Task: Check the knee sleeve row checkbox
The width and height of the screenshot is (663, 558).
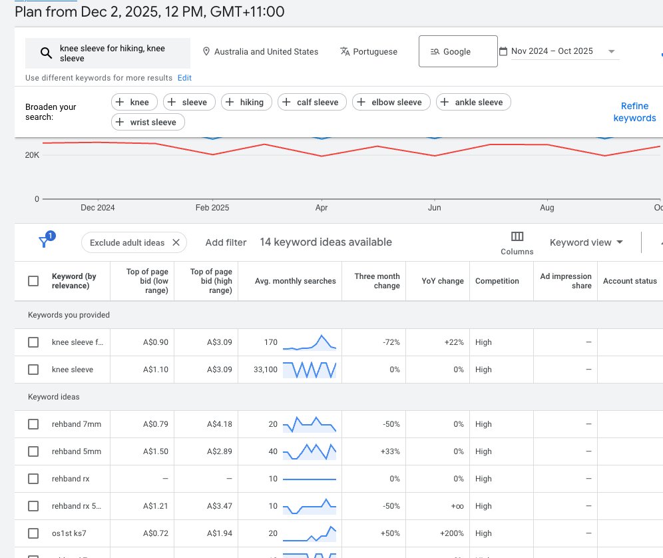Action: pos(33,370)
